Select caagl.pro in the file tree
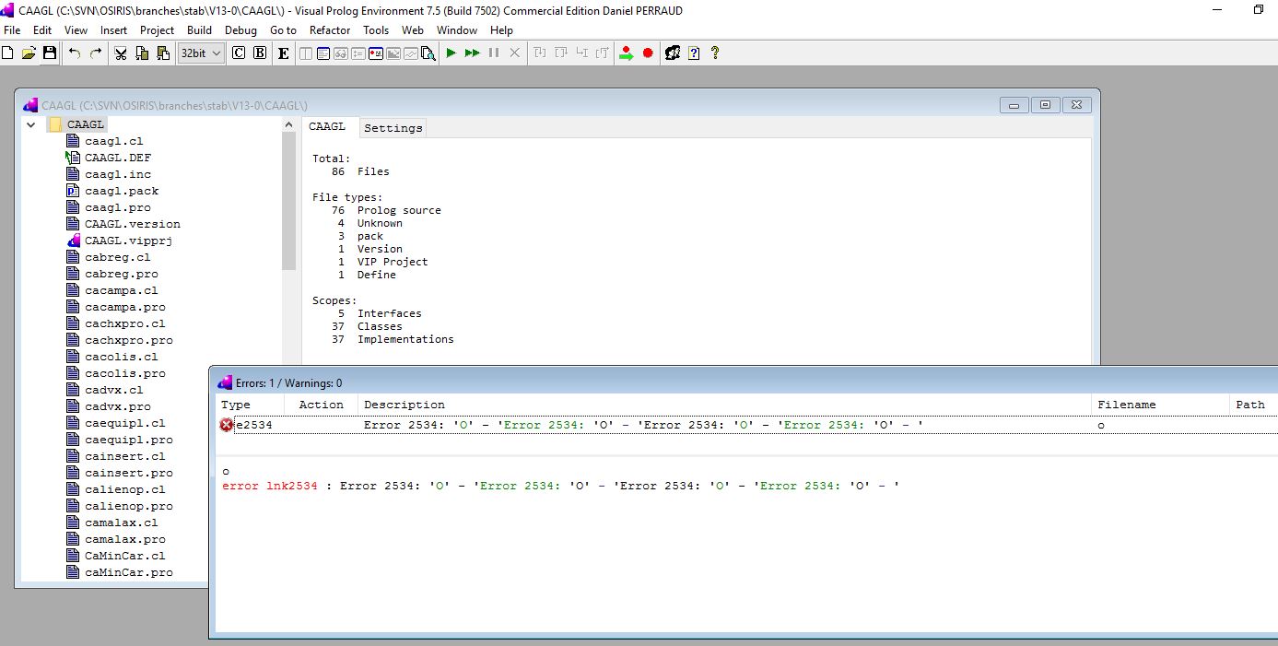Screen dimensions: 1278x646 [117, 207]
